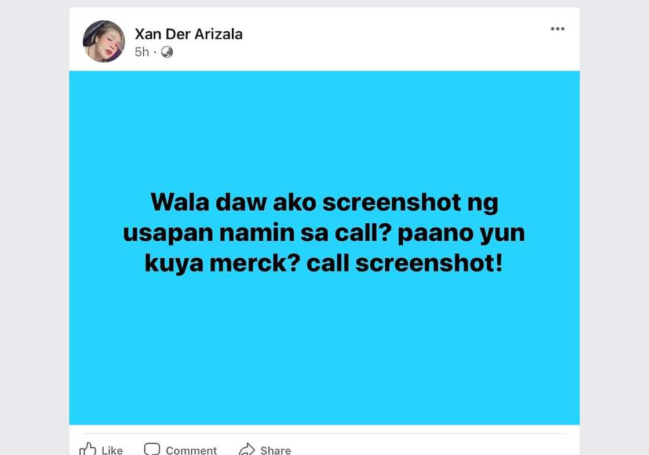Click the curved arrow Share icon
Image resolution: width=649 pixels, height=455 pixels.
(247, 449)
